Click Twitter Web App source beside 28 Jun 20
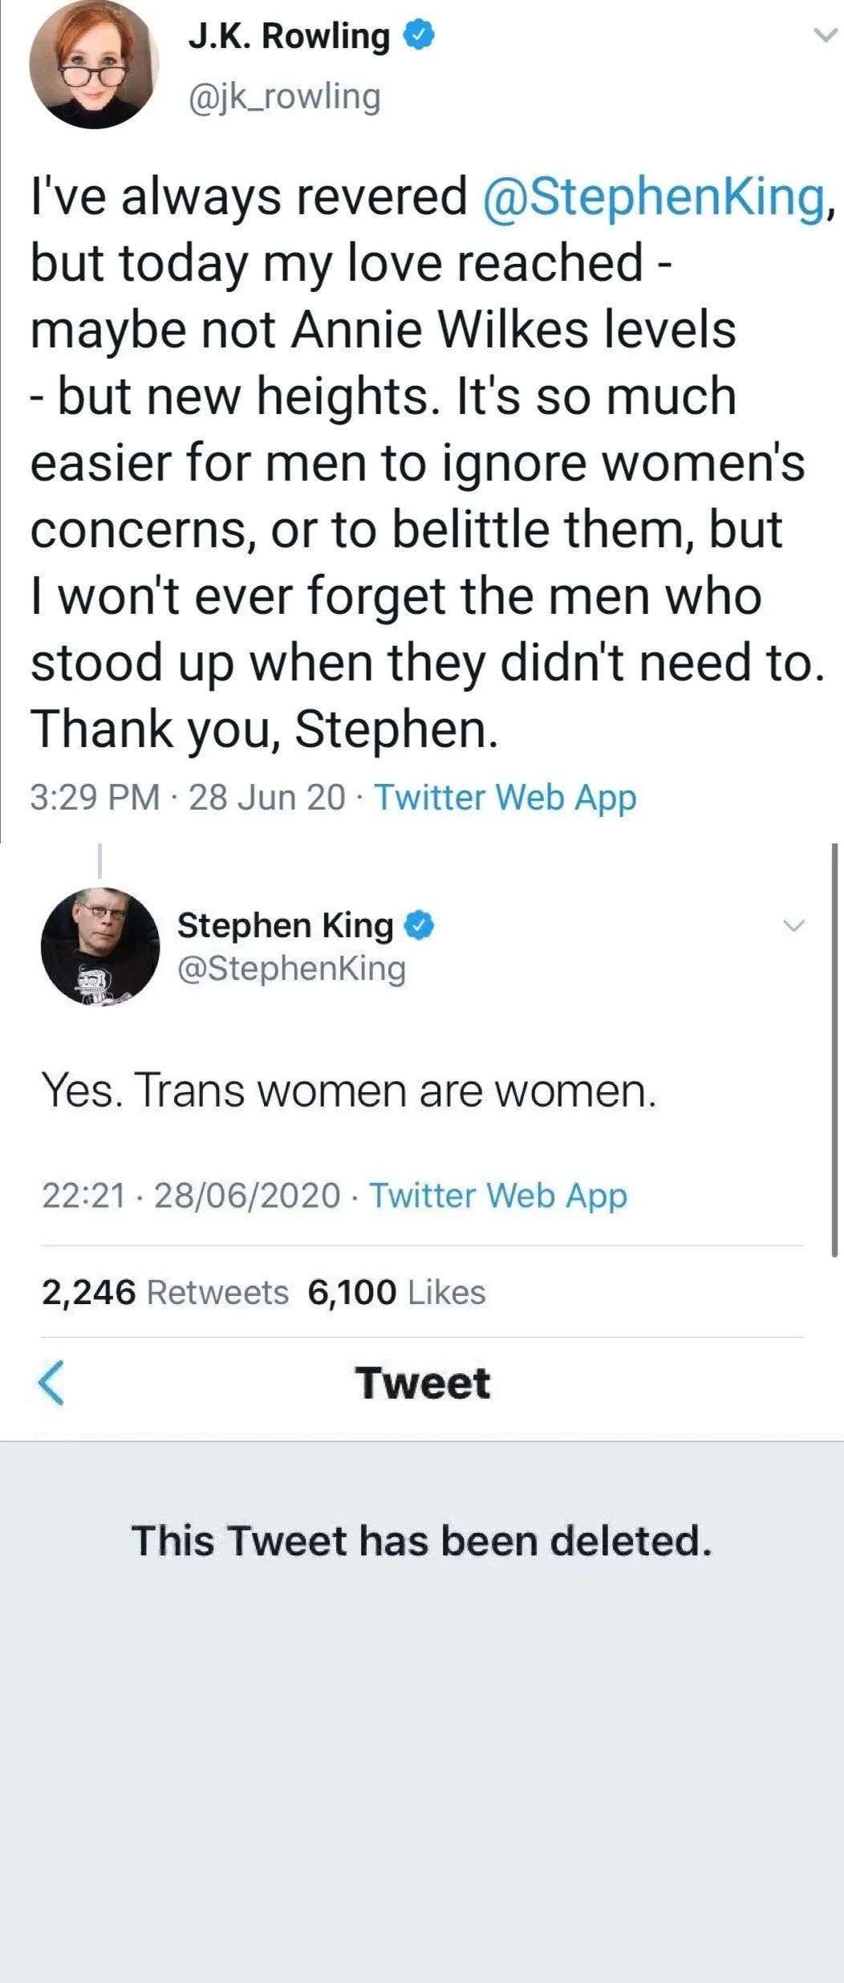This screenshot has width=844, height=1983. (x=506, y=797)
